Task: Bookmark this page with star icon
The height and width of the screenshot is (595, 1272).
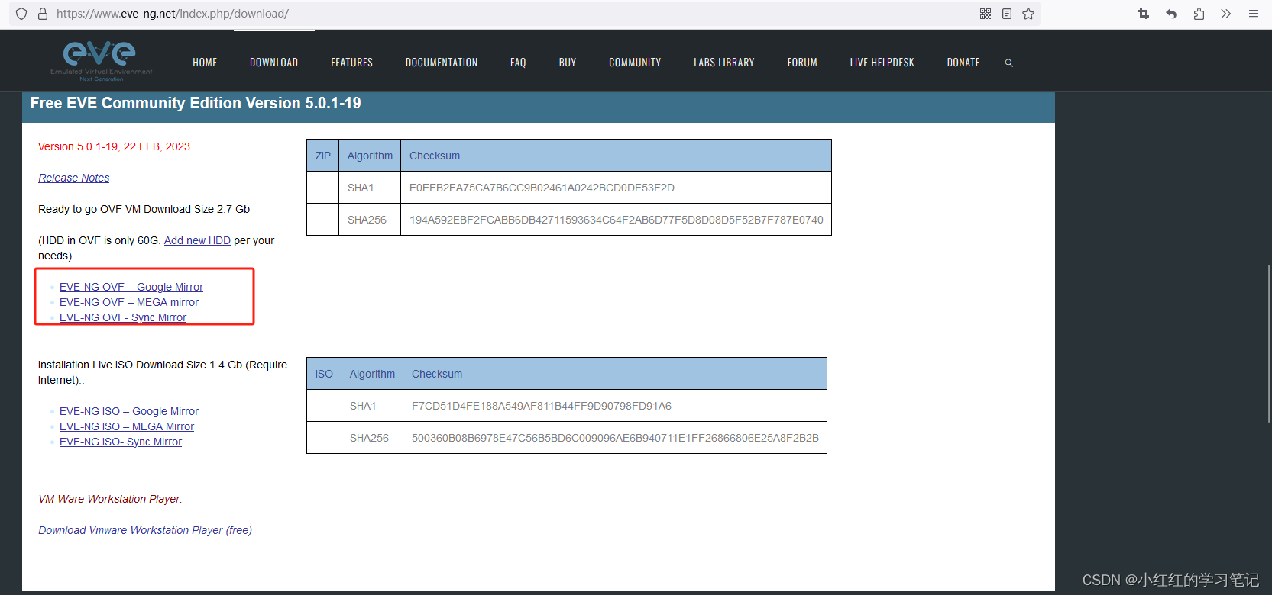Action: pos(1028,14)
